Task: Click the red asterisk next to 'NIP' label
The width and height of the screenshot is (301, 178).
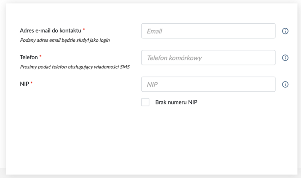Action: pos(32,83)
